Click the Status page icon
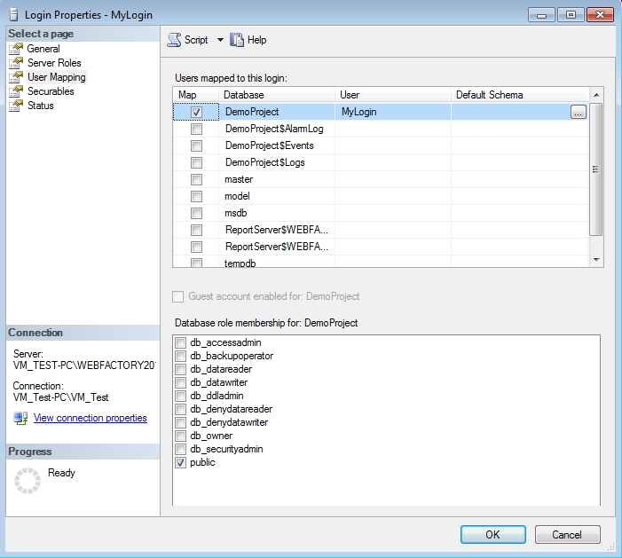The height and width of the screenshot is (558, 622). pos(15,106)
